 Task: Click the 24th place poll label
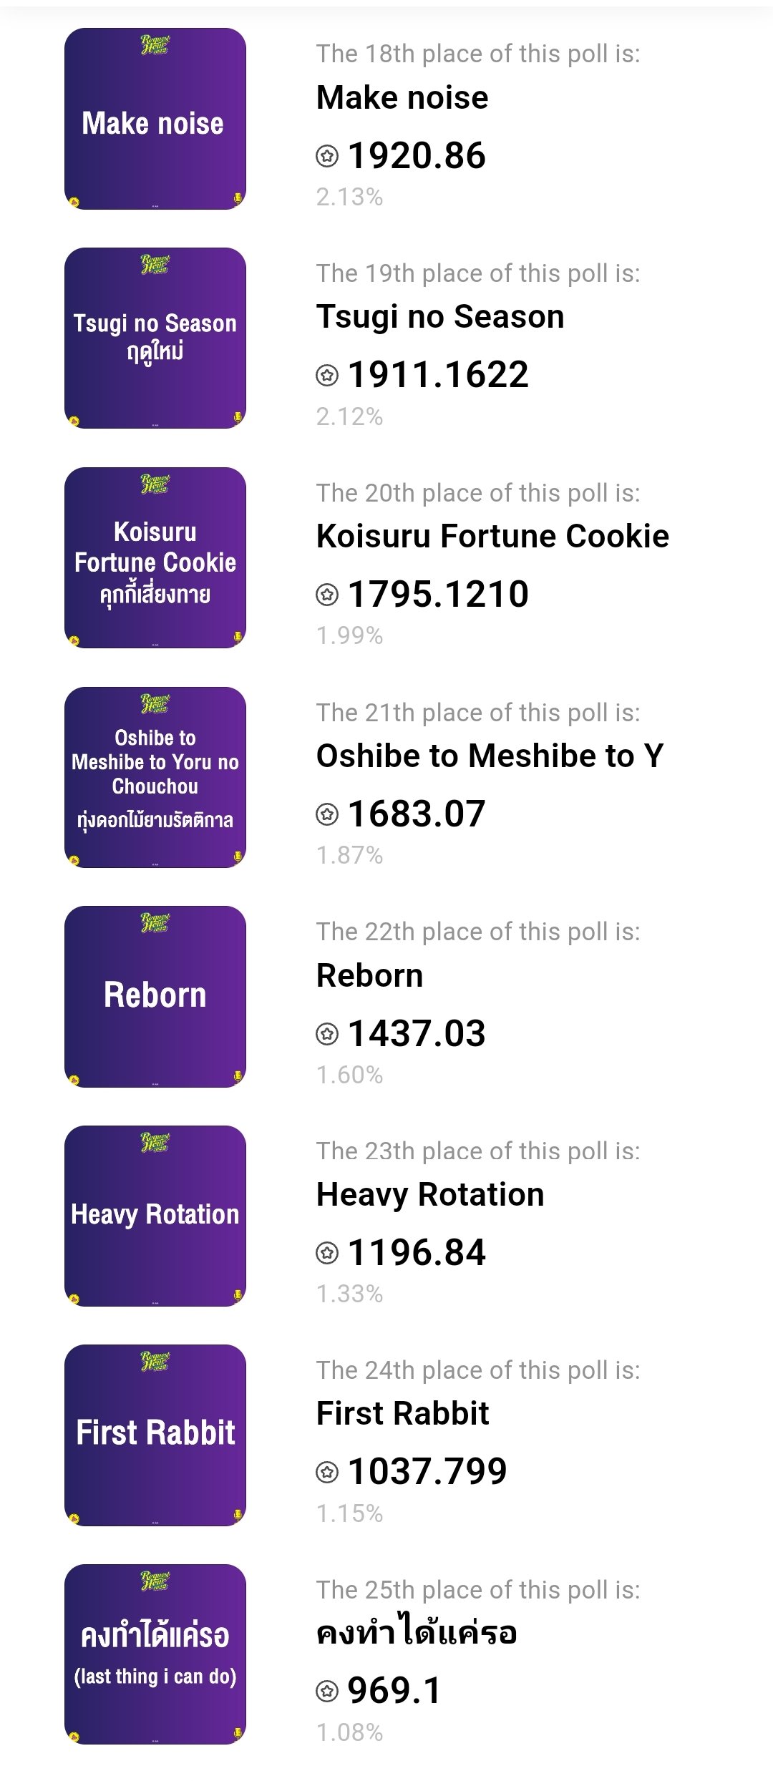click(x=478, y=1370)
